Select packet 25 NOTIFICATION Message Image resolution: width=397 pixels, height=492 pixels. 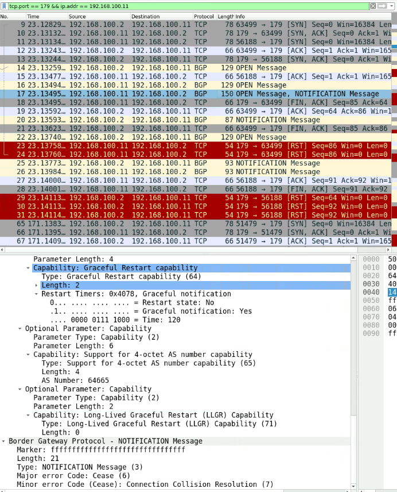[196, 163]
